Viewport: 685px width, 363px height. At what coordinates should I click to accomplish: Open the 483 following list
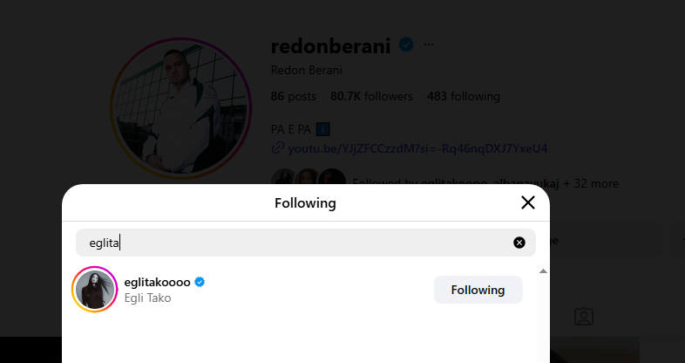(x=464, y=96)
